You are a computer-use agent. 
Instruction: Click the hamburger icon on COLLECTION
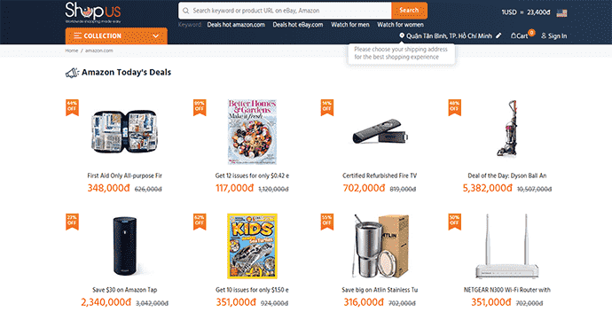pos(77,35)
